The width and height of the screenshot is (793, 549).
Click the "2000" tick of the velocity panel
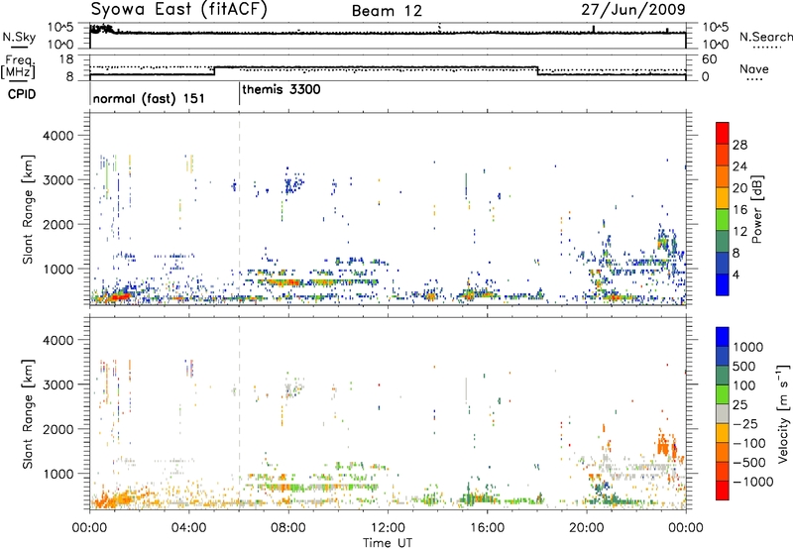pos(57,430)
